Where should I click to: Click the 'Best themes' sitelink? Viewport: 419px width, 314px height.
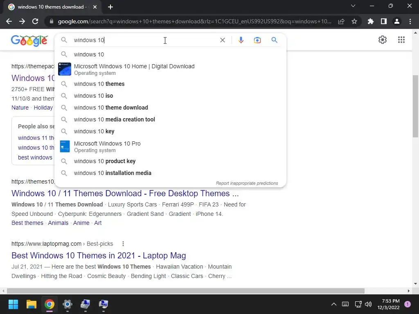click(x=27, y=223)
